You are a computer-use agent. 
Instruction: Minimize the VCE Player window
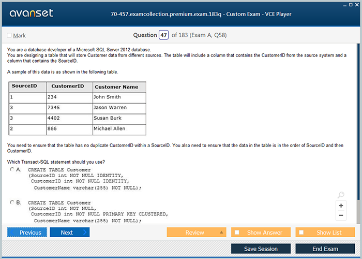point(345,5)
